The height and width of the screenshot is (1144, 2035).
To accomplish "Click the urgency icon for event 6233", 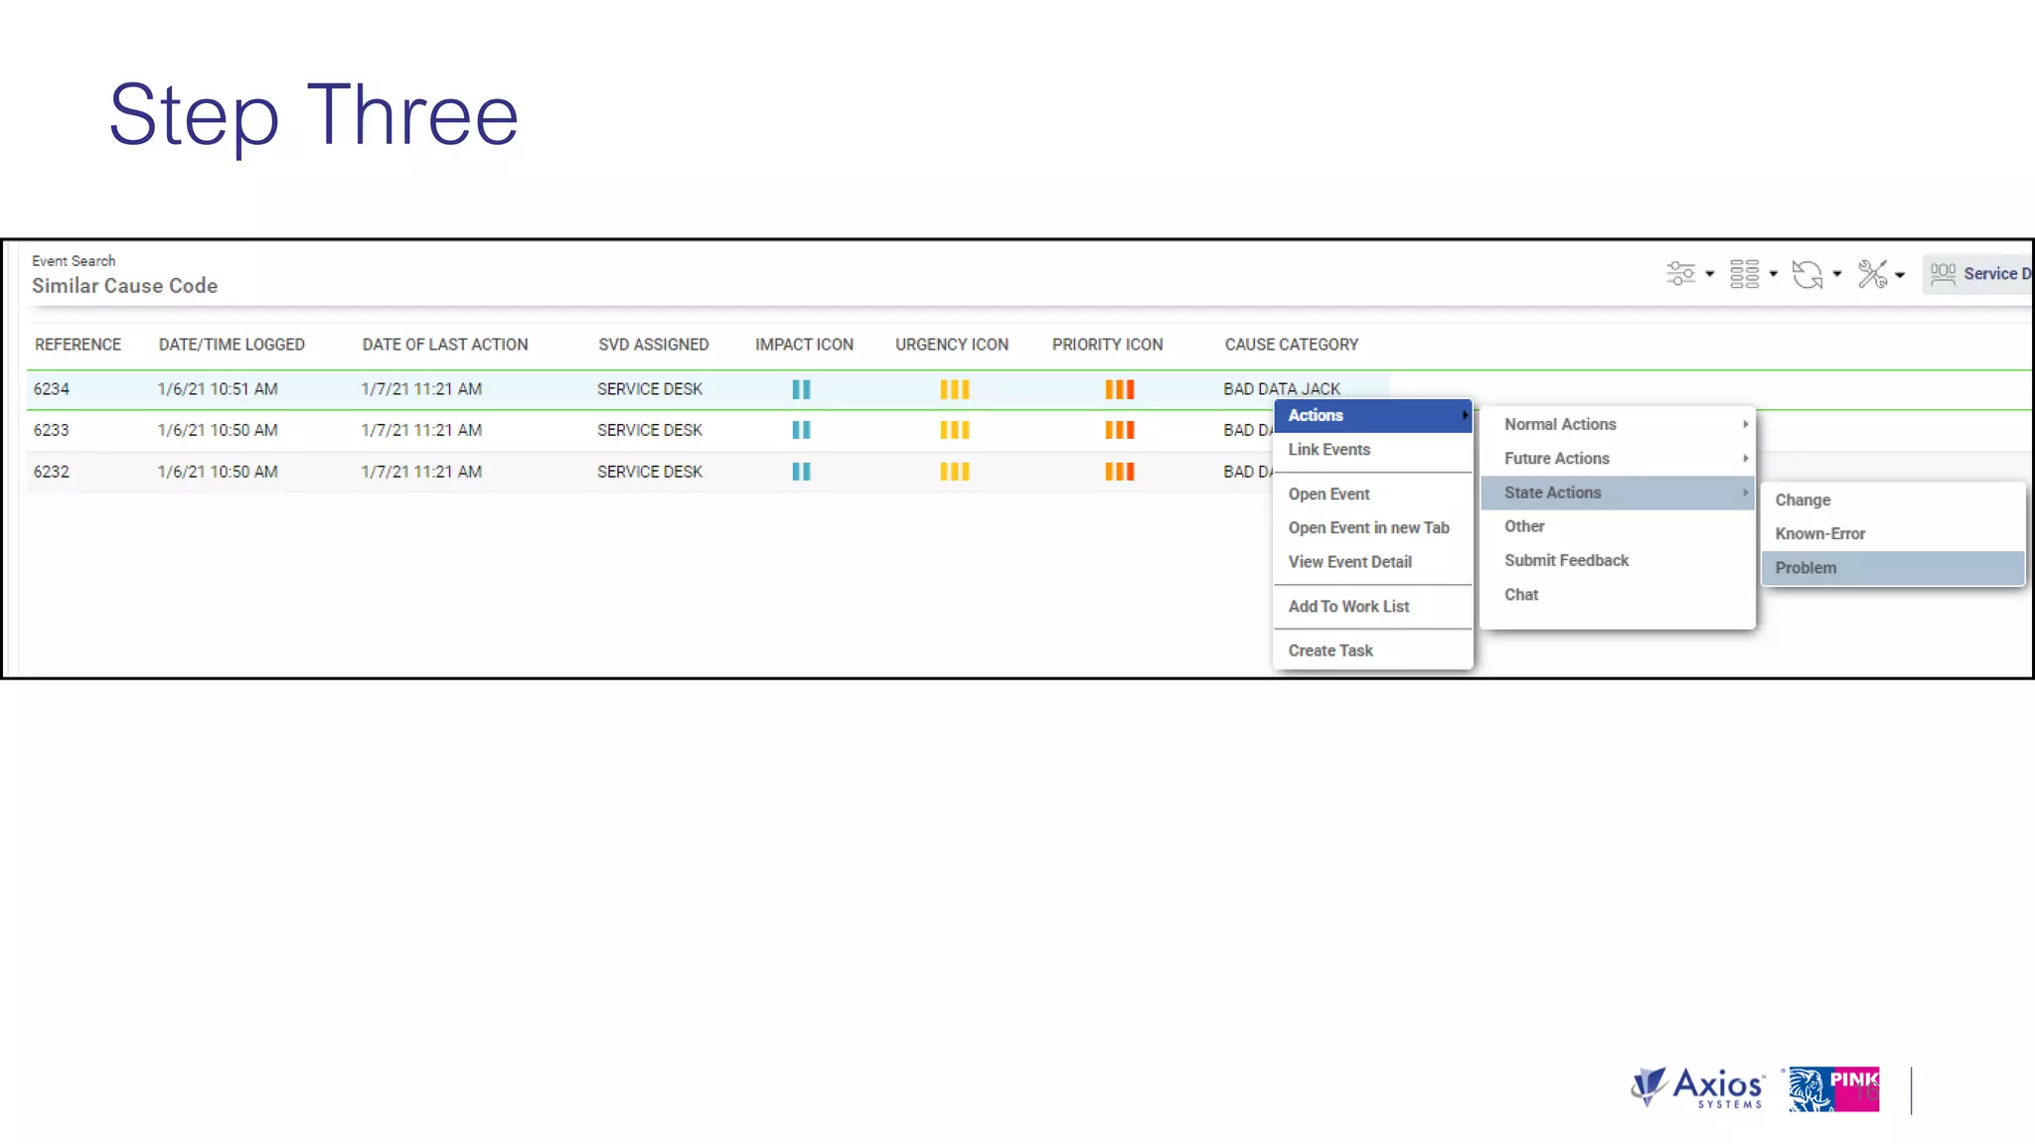I will [x=954, y=430].
